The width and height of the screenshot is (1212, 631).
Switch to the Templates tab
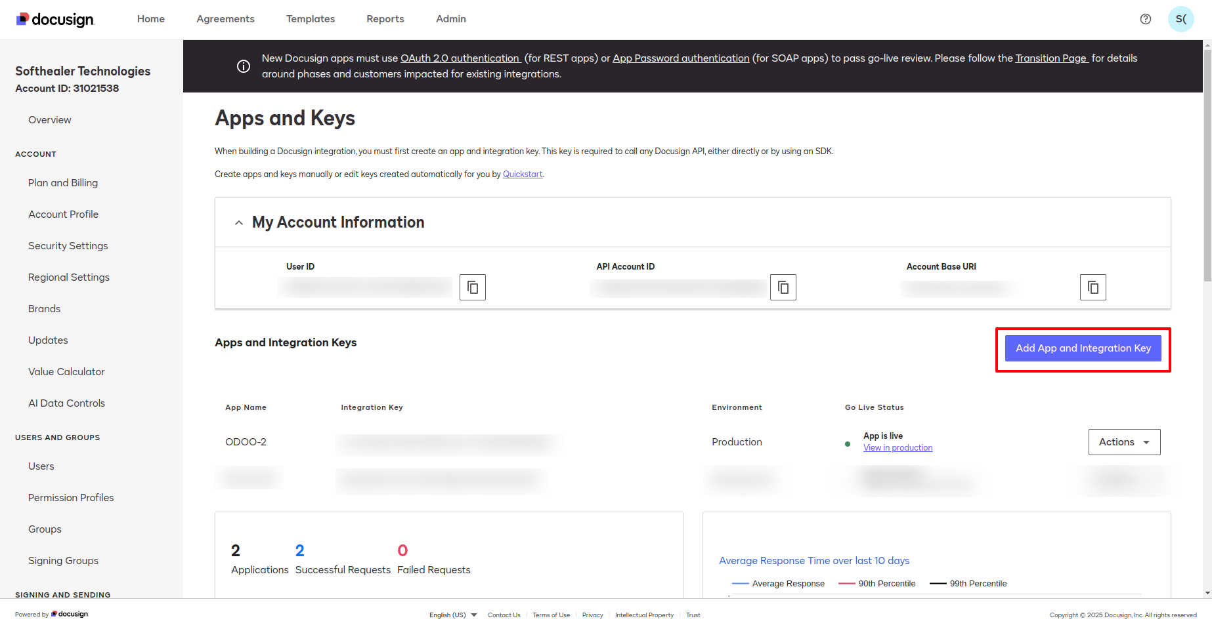click(x=311, y=19)
